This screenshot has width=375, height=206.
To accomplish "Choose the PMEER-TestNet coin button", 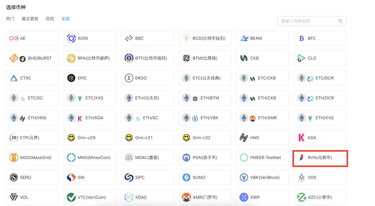I will 262,157.
